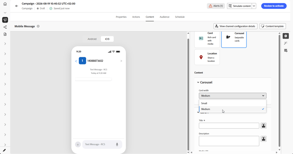Open the Audience tab

tap(164, 17)
